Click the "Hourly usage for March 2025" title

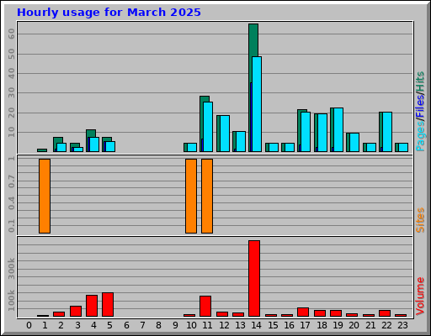[x=109, y=13]
